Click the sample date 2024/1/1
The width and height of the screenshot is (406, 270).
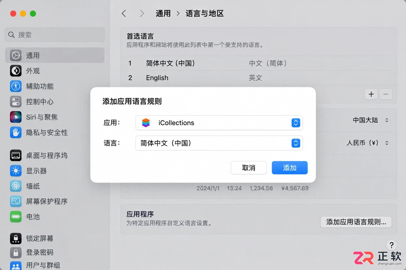[x=208, y=188]
